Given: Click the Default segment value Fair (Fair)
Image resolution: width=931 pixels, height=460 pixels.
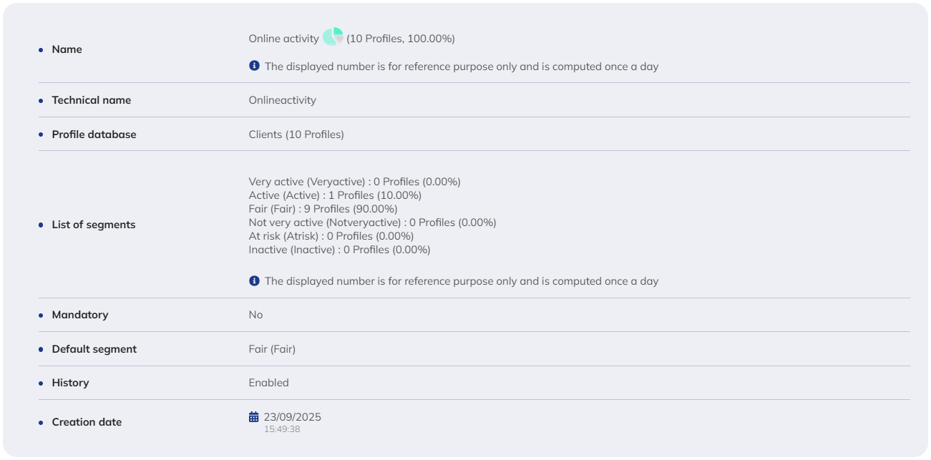Looking at the screenshot, I should pyautogui.click(x=272, y=349).
